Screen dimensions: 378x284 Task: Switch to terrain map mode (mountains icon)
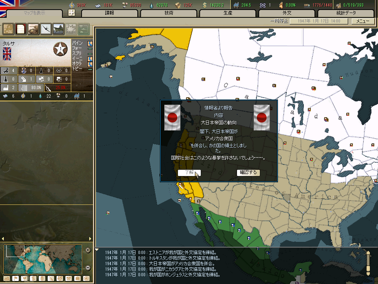7,278
